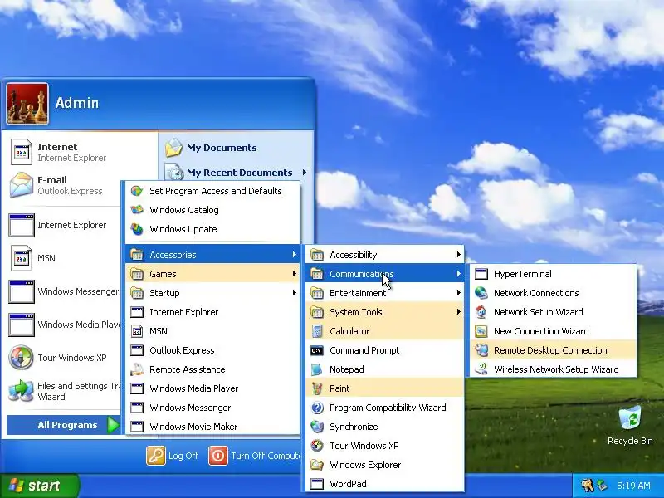Click Windows Media Player in left start pane
This screenshot has height=498, width=664.
click(x=64, y=325)
